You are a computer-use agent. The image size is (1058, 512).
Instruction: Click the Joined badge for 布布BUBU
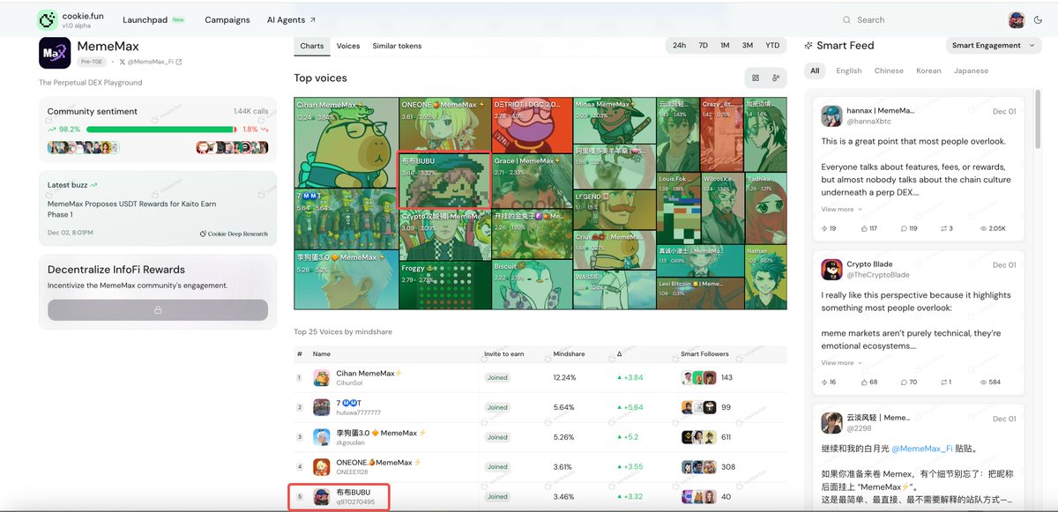[497, 496]
